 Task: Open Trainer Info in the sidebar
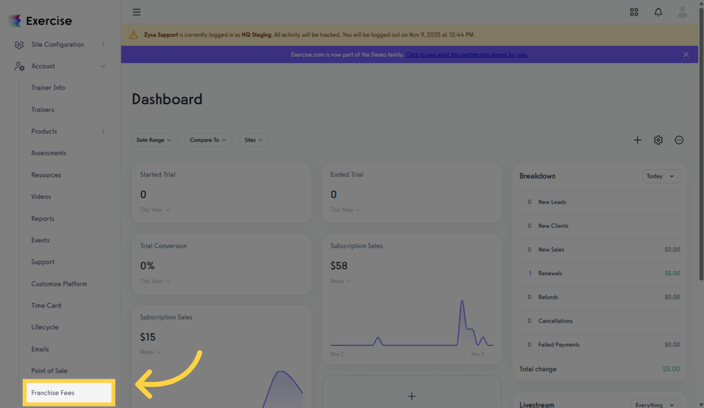48,88
